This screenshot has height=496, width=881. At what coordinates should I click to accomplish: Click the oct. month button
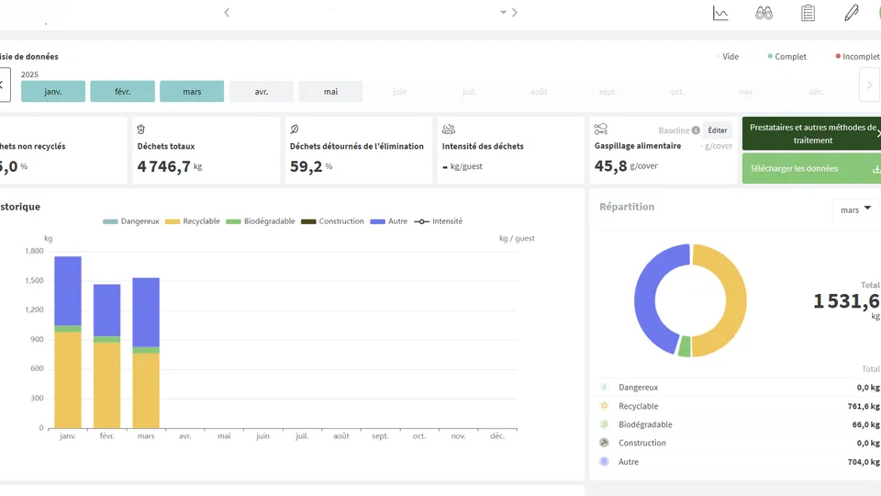[677, 91]
